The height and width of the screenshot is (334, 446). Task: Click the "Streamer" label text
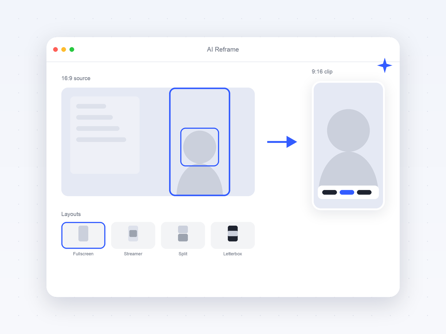[x=133, y=254]
